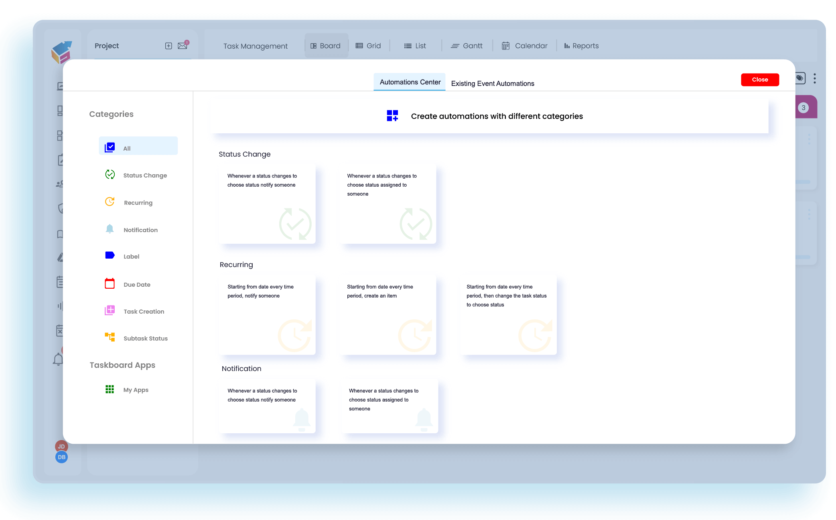Select the 'Starting from date, create an item' automation

388,315
